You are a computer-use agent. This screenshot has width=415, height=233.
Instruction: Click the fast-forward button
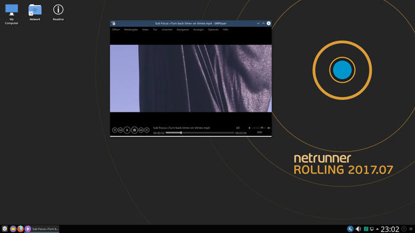[141, 130]
